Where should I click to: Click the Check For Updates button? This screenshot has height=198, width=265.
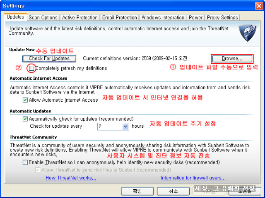click(x=49, y=59)
